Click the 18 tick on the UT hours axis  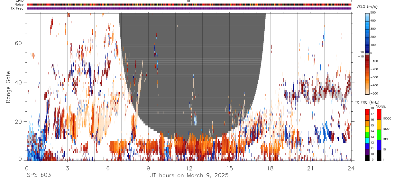(x=270, y=168)
